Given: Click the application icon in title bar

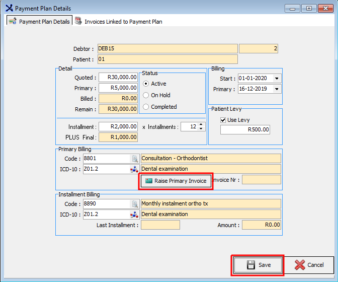Looking at the screenshot, I should (9, 8).
